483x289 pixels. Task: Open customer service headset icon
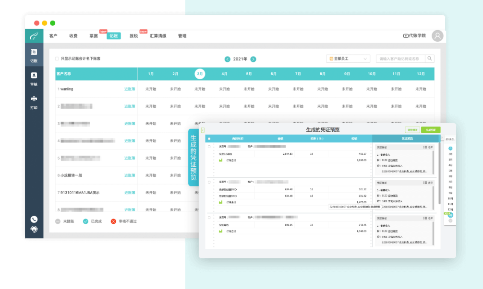point(34,229)
